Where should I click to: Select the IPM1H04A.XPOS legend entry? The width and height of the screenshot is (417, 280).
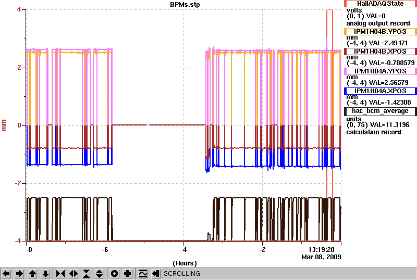[x=381, y=91]
